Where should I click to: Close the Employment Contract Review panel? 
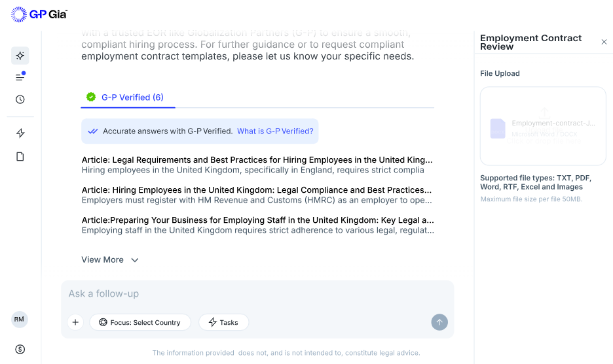(604, 42)
